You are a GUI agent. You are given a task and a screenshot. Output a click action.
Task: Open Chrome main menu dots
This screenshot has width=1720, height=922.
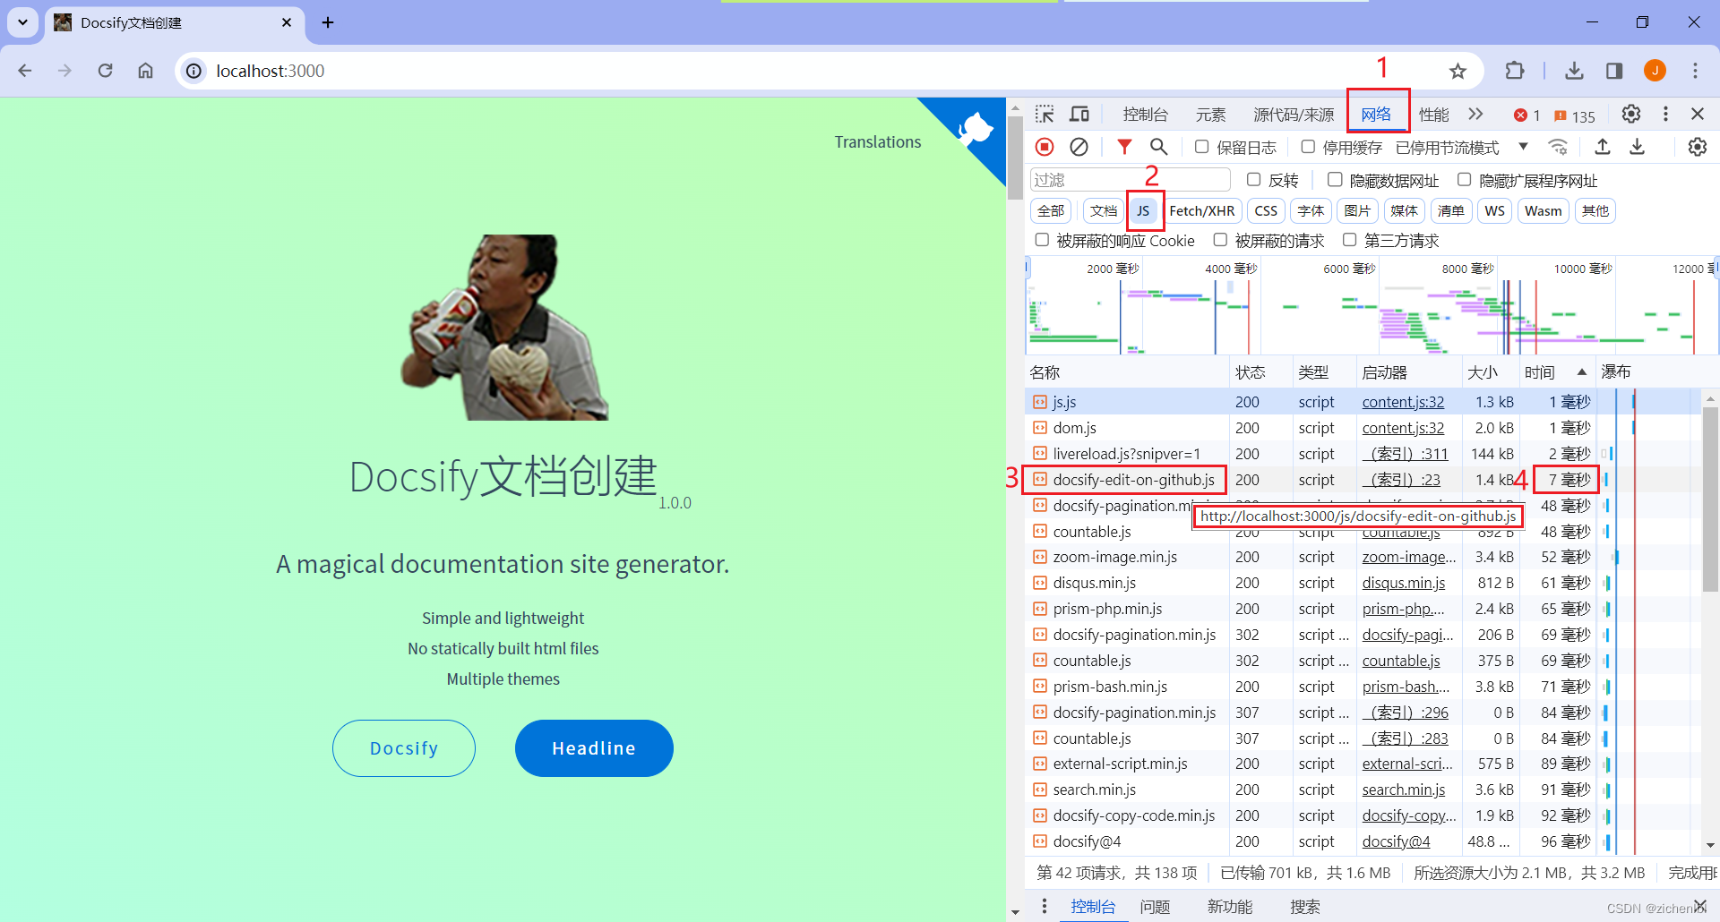tap(1695, 71)
